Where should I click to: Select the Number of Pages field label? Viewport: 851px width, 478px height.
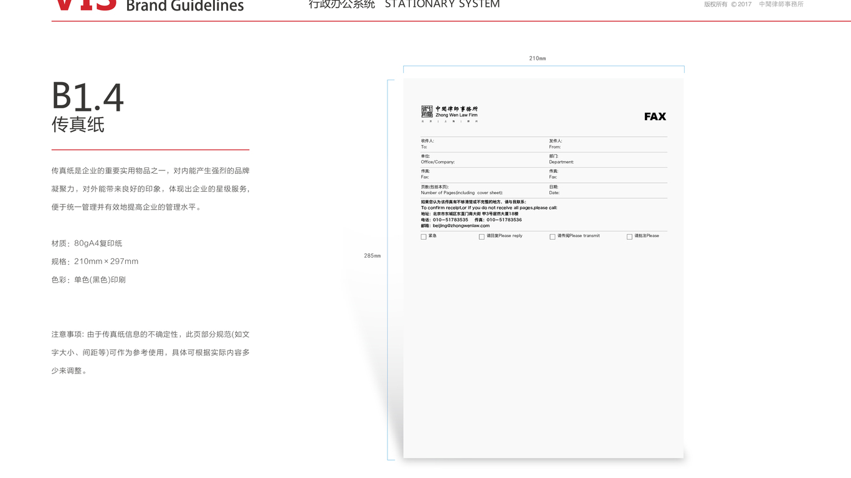point(462,193)
